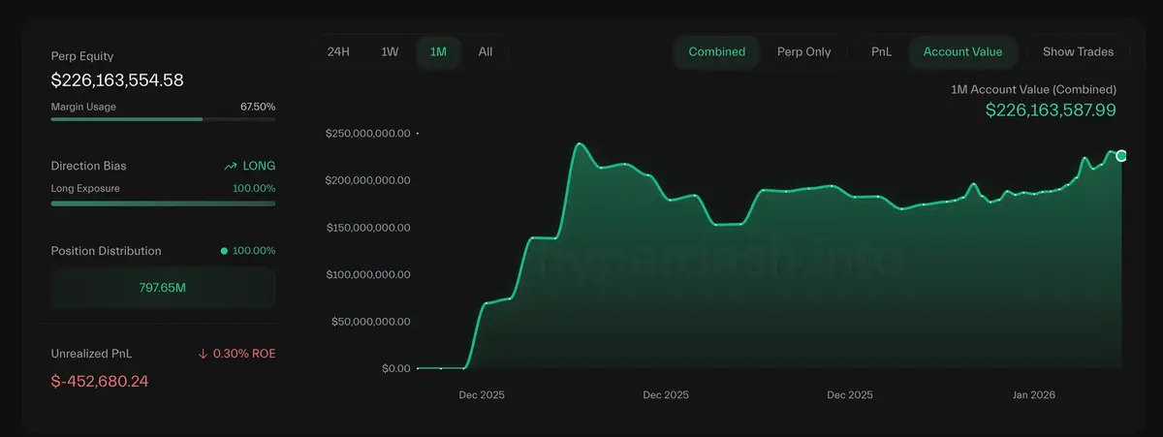Click the endpoint marker on the chart line

(1121, 156)
